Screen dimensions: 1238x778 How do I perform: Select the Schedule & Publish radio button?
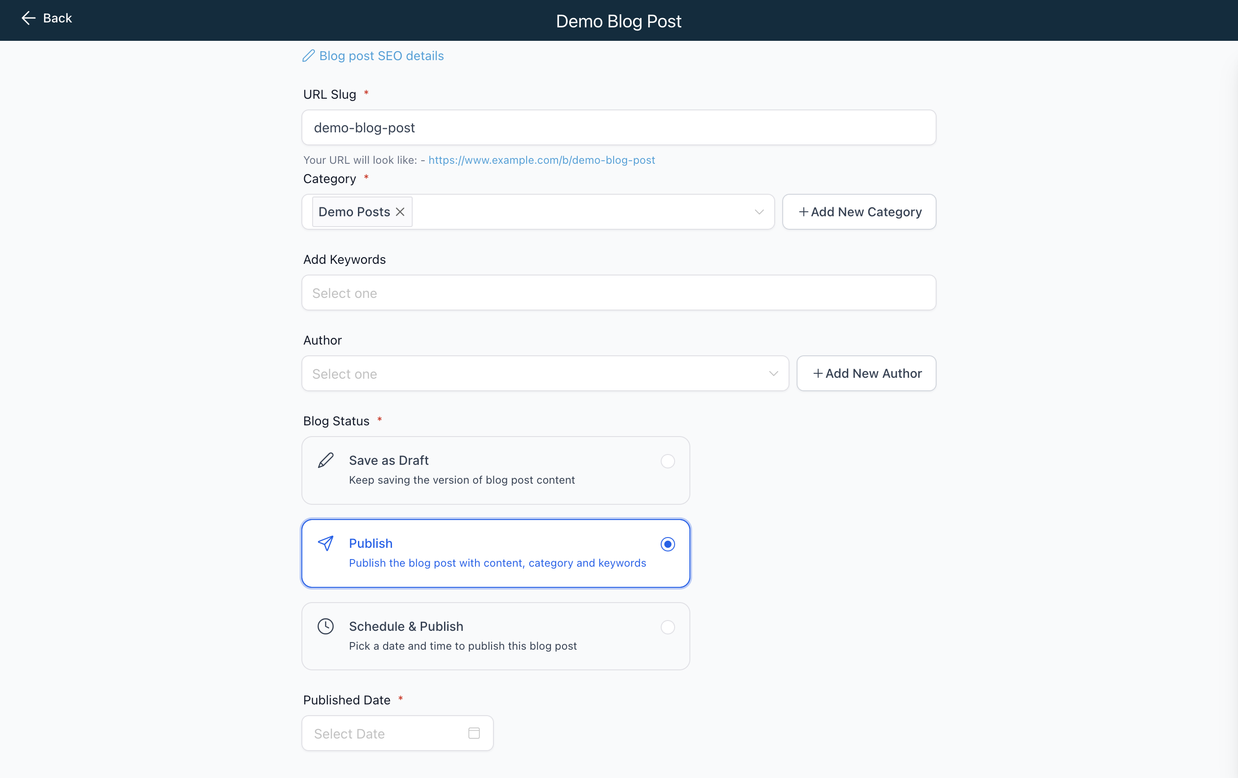point(668,627)
